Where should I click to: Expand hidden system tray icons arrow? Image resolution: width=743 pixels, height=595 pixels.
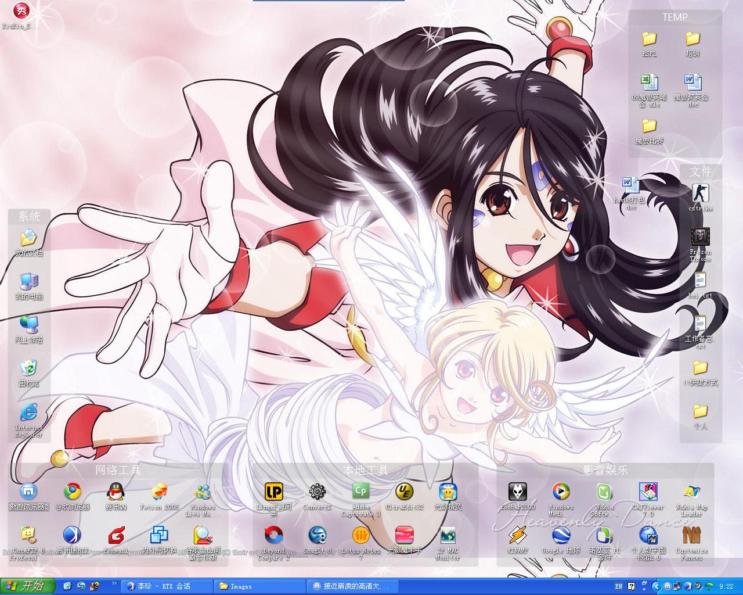pyautogui.click(x=657, y=586)
